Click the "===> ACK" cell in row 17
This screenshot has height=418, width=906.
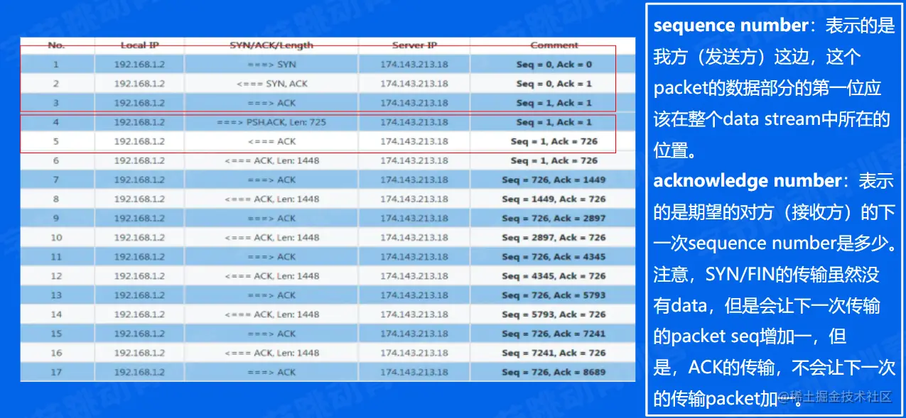tap(271, 372)
